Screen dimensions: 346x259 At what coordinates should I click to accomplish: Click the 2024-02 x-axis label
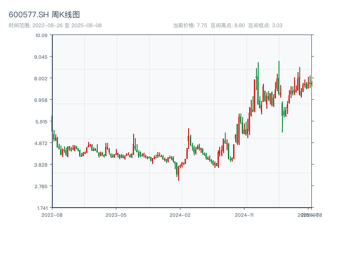[x=180, y=215]
